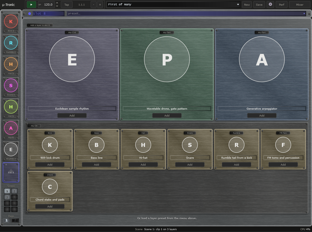Image resolution: width=312 pixels, height=232 pixels.
Task: Click the S snare circle icon
Action: [190, 145]
